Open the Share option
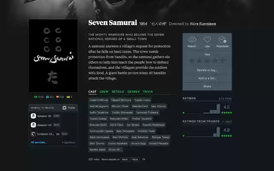Image resolution: width=274 pixels, height=171 pixels. pos(207,86)
